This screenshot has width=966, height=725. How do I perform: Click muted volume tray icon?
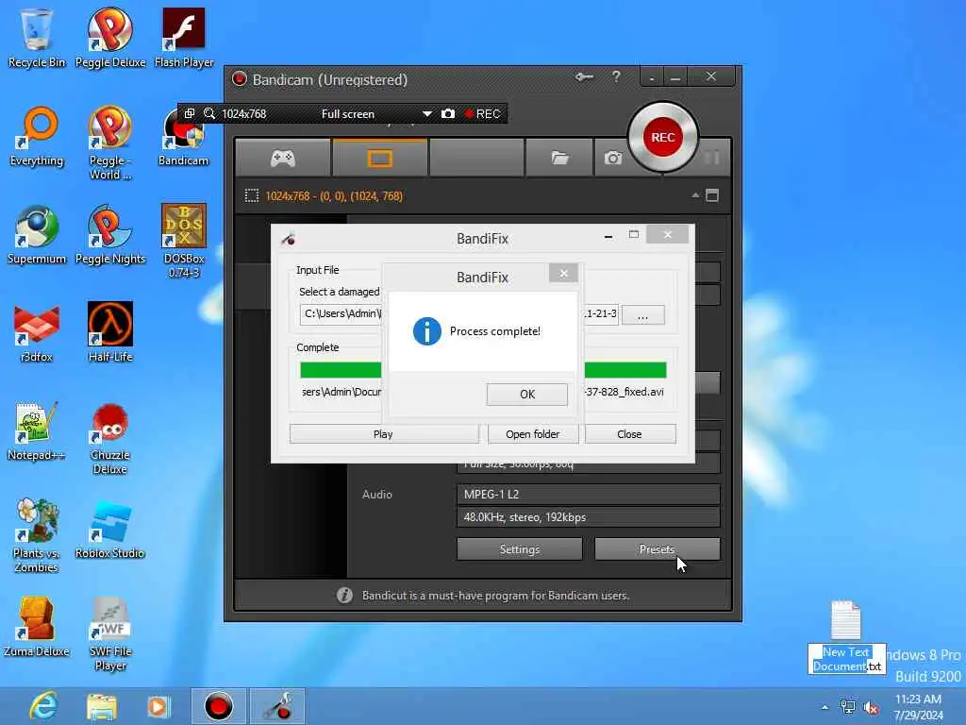click(x=871, y=708)
